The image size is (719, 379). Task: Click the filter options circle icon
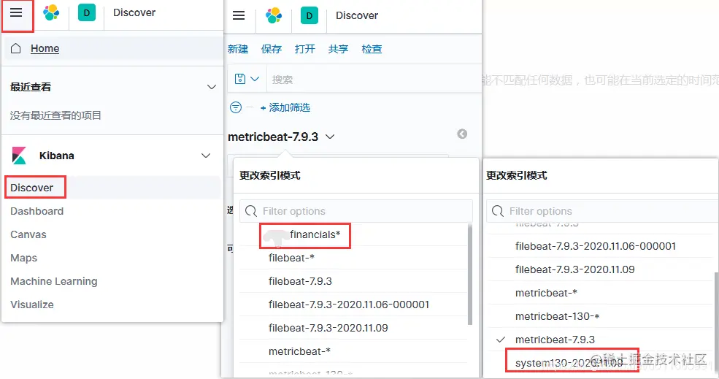point(236,107)
